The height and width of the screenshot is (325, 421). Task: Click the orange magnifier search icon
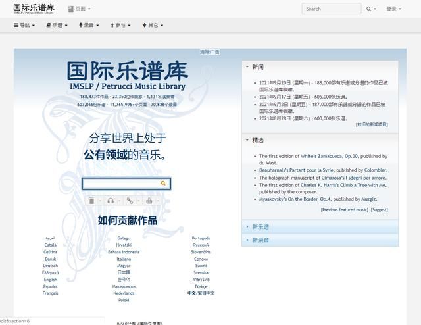coord(163,183)
